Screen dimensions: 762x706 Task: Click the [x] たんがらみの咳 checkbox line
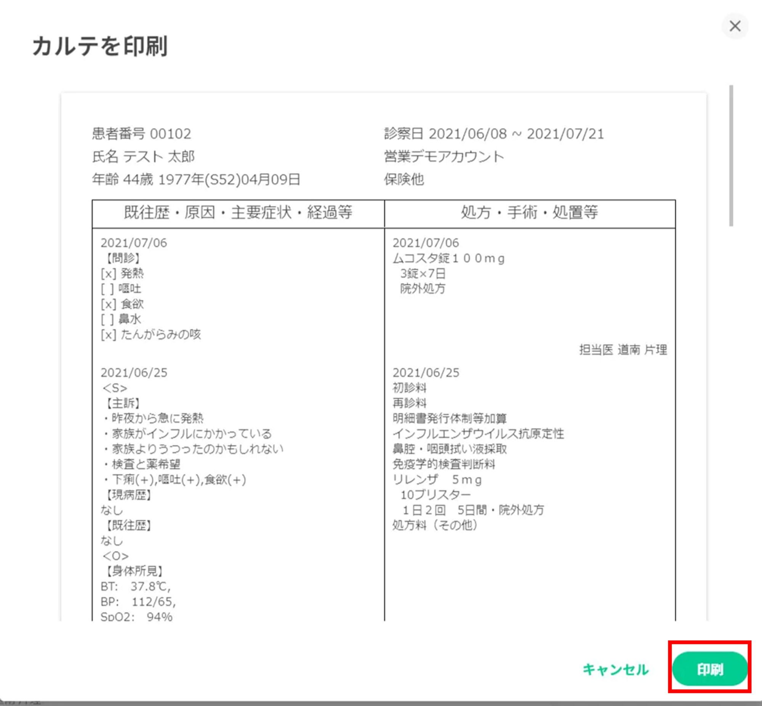tap(150, 334)
